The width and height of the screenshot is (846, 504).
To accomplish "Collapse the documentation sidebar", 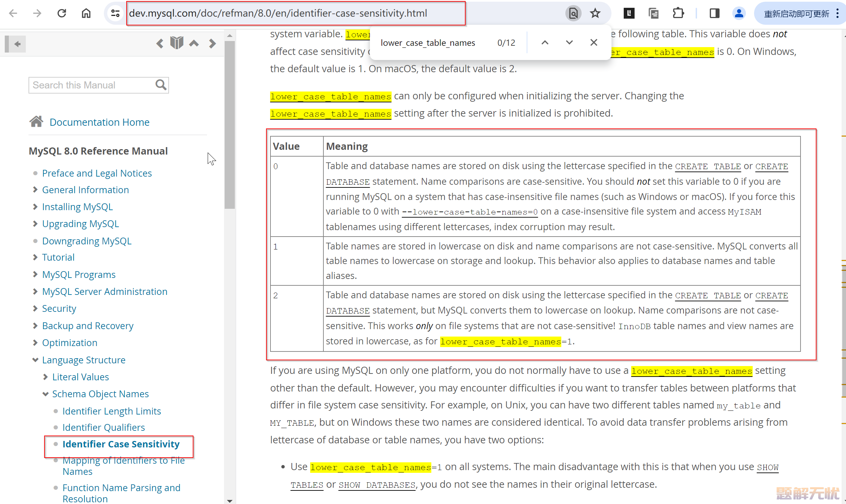I will pos(15,44).
